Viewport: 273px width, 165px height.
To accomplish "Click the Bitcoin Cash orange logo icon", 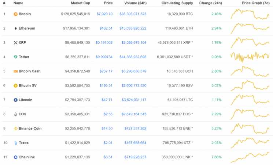I will [x=15, y=71].
